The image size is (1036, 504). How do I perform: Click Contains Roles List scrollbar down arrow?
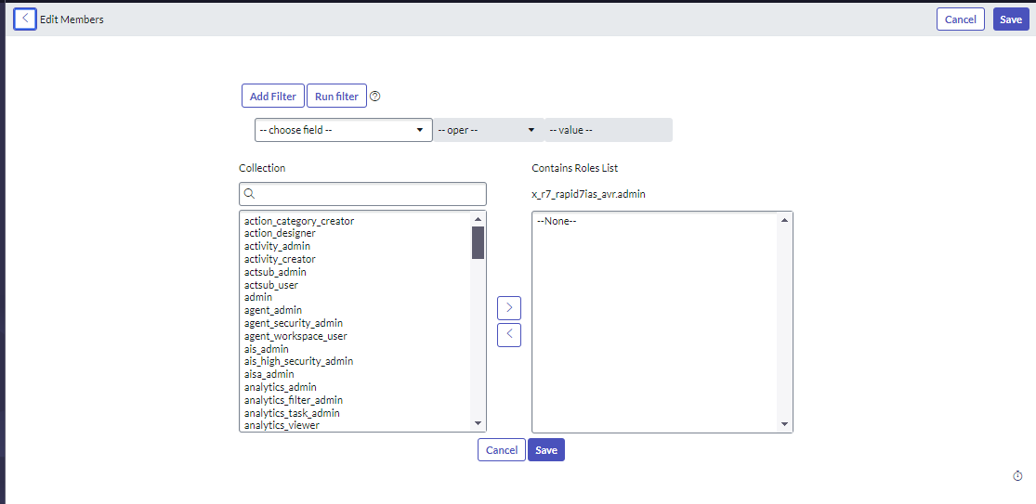pos(785,423)
